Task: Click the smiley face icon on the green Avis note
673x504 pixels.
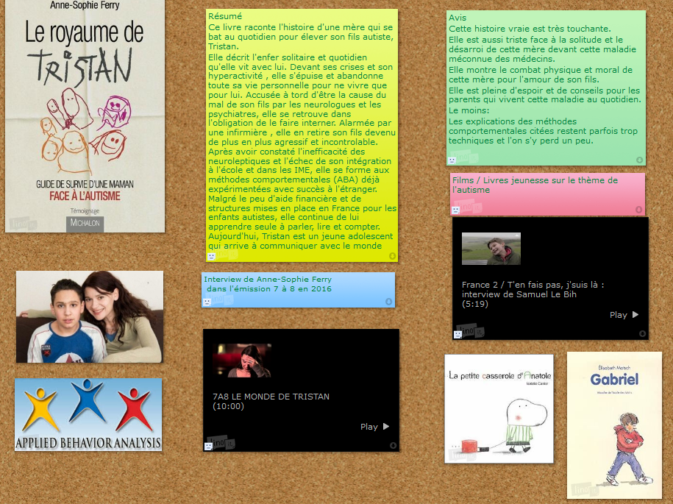Action: point(452,160)
